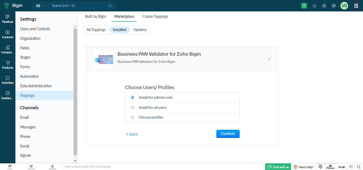Switch to the Marketplace tab
The image size is (363, 170).
(x=124, y=16)
